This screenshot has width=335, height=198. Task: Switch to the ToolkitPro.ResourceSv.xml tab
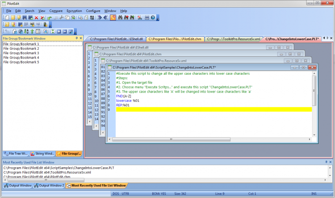point(233,39)
